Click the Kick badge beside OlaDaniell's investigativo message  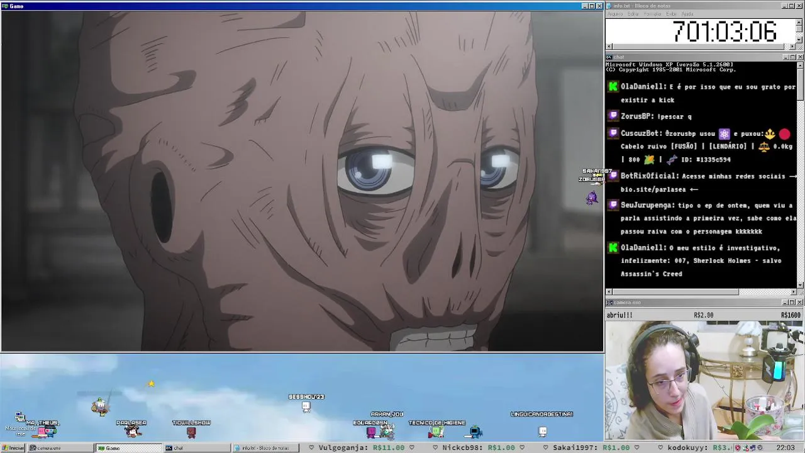tap(613, 248)
